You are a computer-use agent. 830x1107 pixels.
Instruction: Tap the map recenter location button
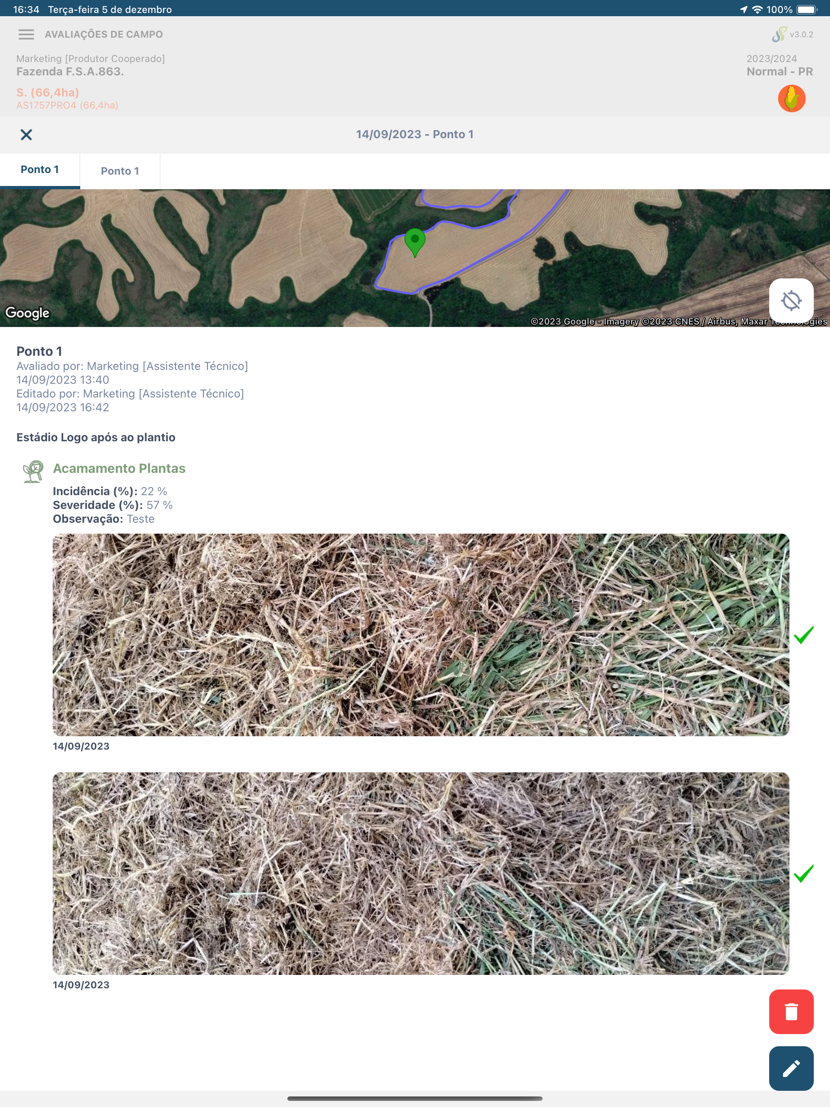click(791, 301)
